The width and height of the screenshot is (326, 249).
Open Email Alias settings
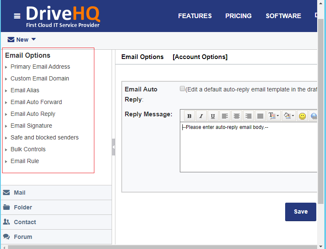pos(25,90)
